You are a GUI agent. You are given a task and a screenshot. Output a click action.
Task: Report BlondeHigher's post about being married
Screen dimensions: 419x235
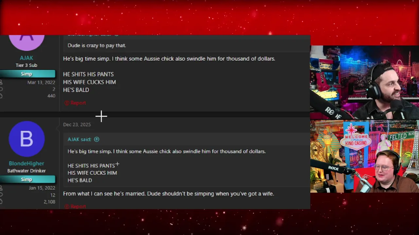coord(75,206)
